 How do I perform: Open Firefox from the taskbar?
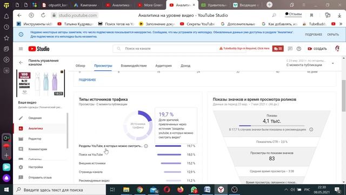tap(180, 190)
